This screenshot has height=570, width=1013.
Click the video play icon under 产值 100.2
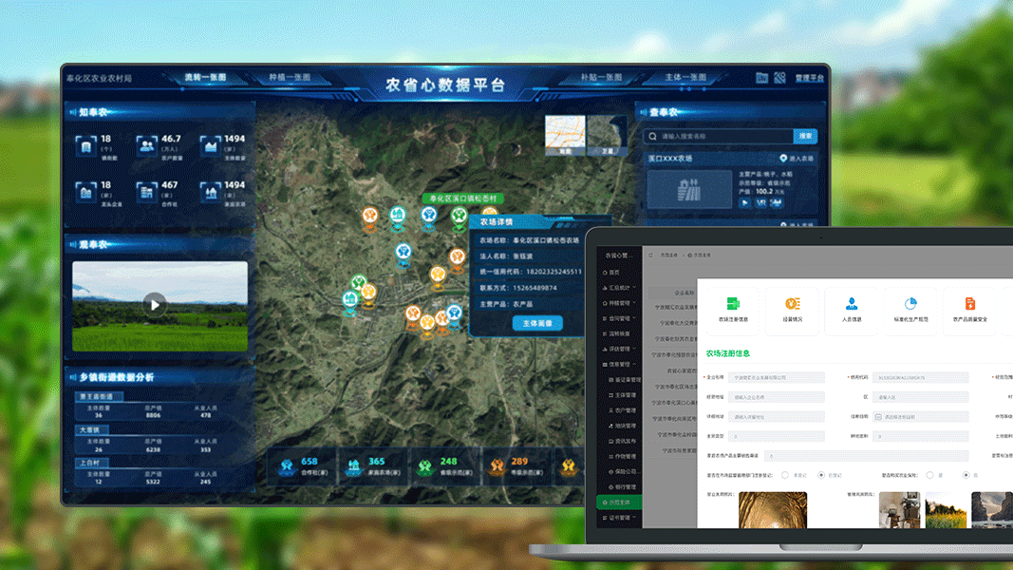[745, 203]
